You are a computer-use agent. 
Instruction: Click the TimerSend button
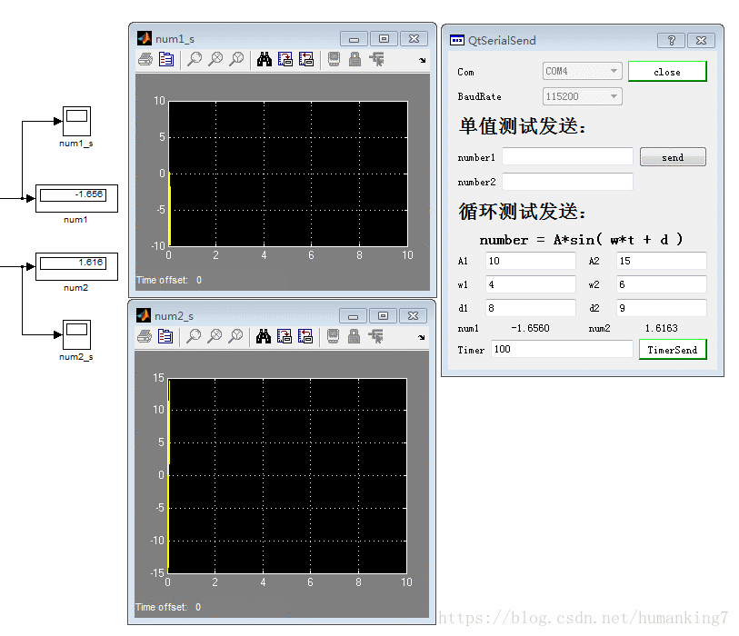coord(673,350)
